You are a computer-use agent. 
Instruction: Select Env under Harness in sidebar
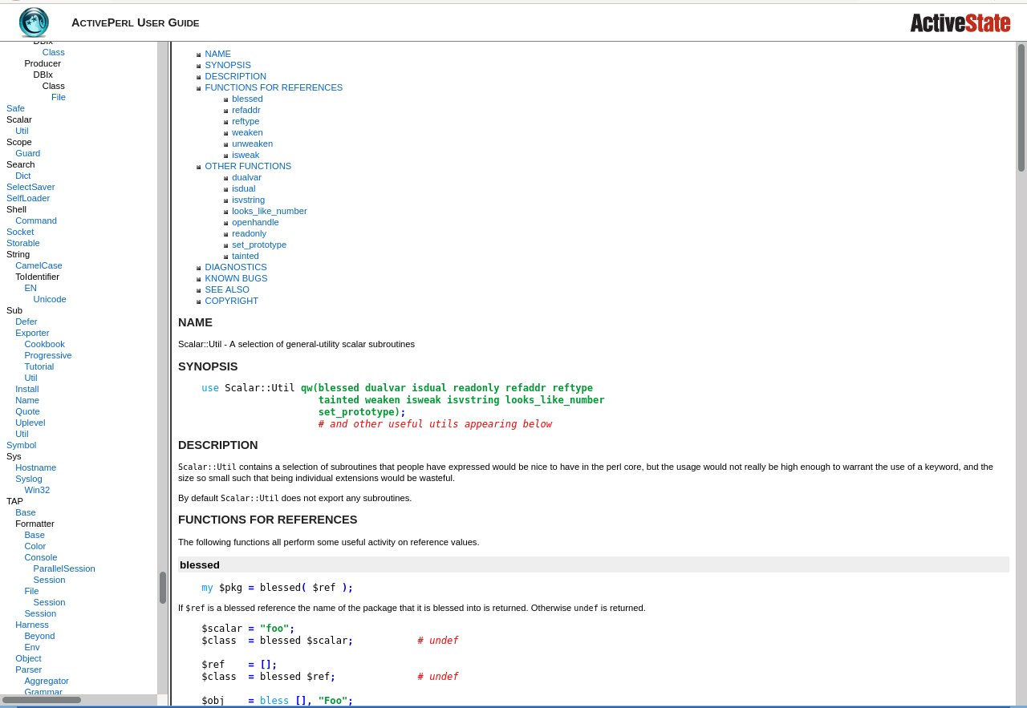coord(31,647)
